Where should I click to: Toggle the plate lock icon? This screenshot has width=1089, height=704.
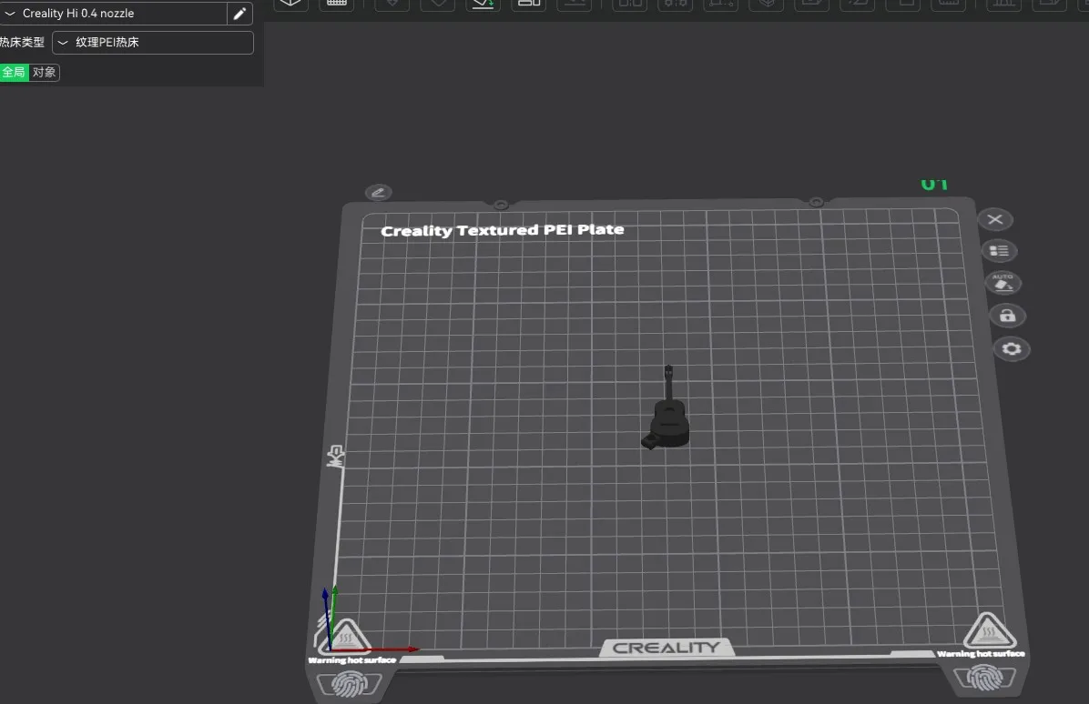(1007, 316)
